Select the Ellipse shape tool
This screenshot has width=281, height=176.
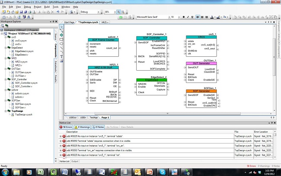(x=61, y=44)
